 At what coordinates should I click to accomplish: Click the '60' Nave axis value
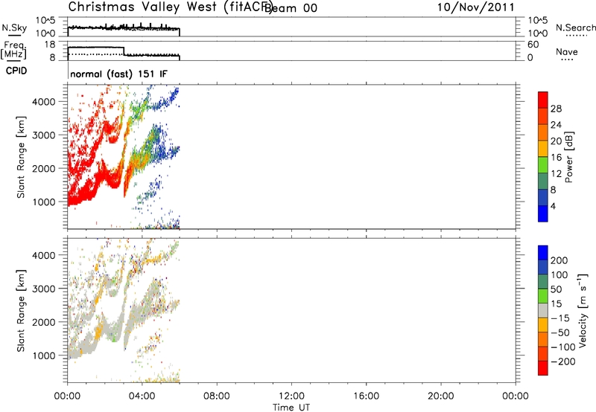(533, 45)
